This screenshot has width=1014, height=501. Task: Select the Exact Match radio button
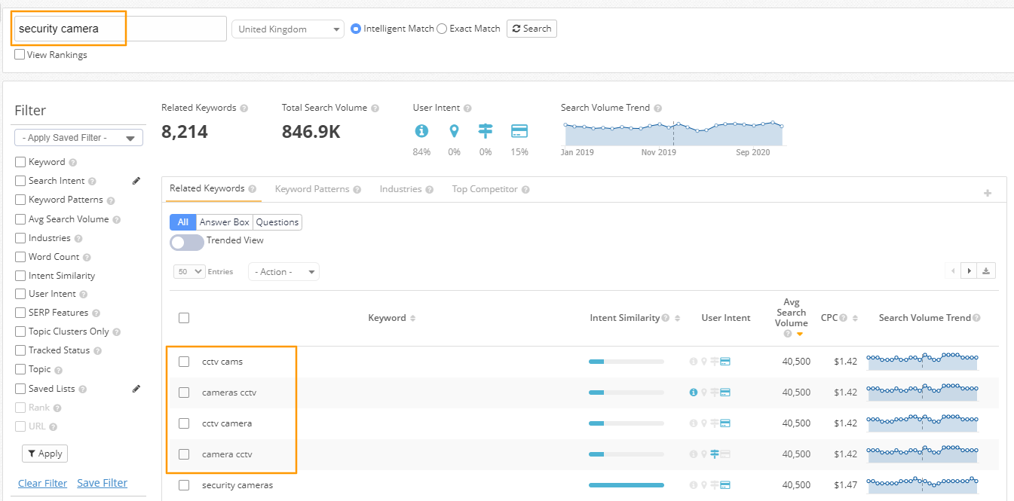pyautogui.click(x=442, y=29)
